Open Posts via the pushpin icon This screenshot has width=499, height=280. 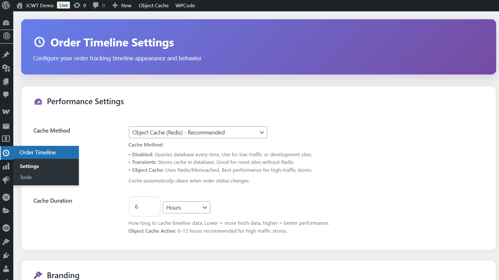tap(6, 55)
